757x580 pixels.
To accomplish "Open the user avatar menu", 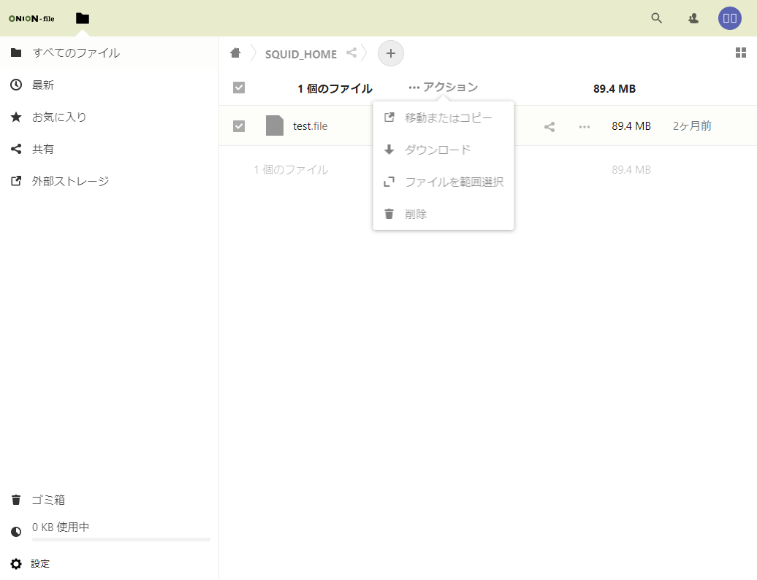I will (729, 18).
